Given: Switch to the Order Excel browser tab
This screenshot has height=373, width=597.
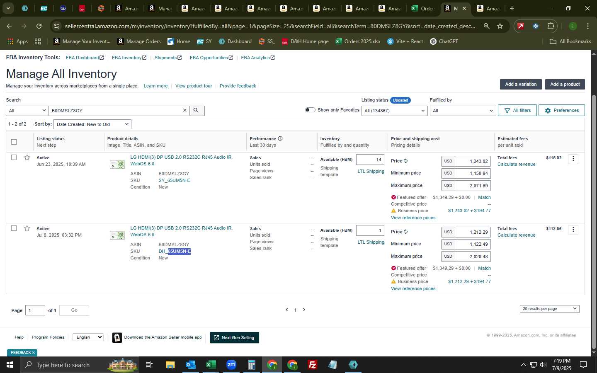Looking at the screenshot, I should (x=423, y=8).
